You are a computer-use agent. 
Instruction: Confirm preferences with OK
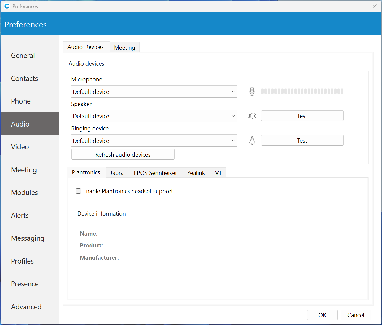point(322,315)
